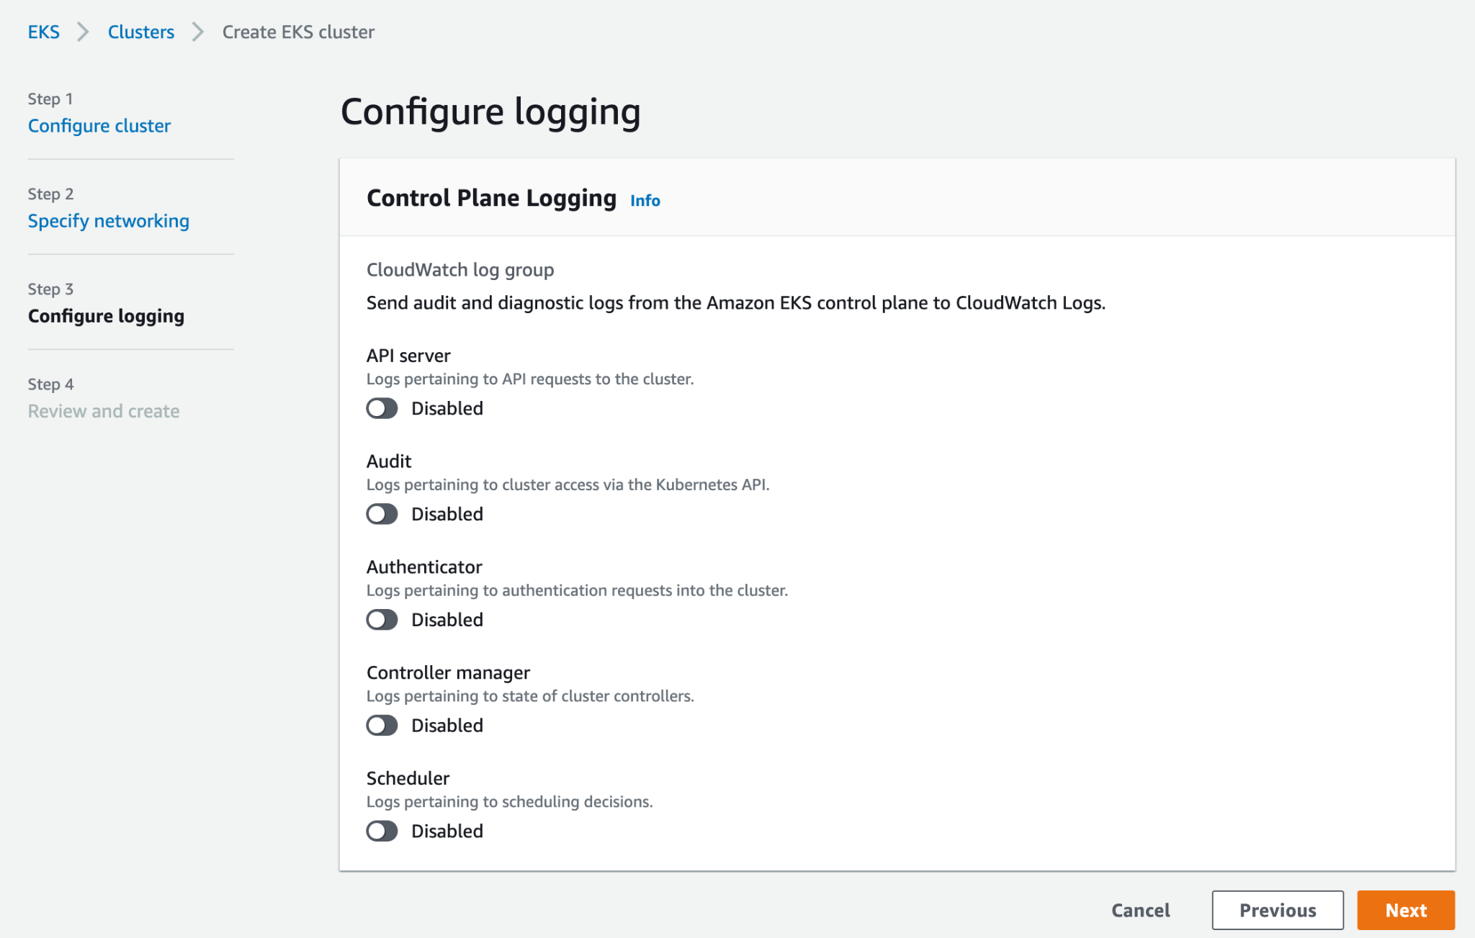
Task: Switch on Controller manager logs
Action: [x=382, y=726]
